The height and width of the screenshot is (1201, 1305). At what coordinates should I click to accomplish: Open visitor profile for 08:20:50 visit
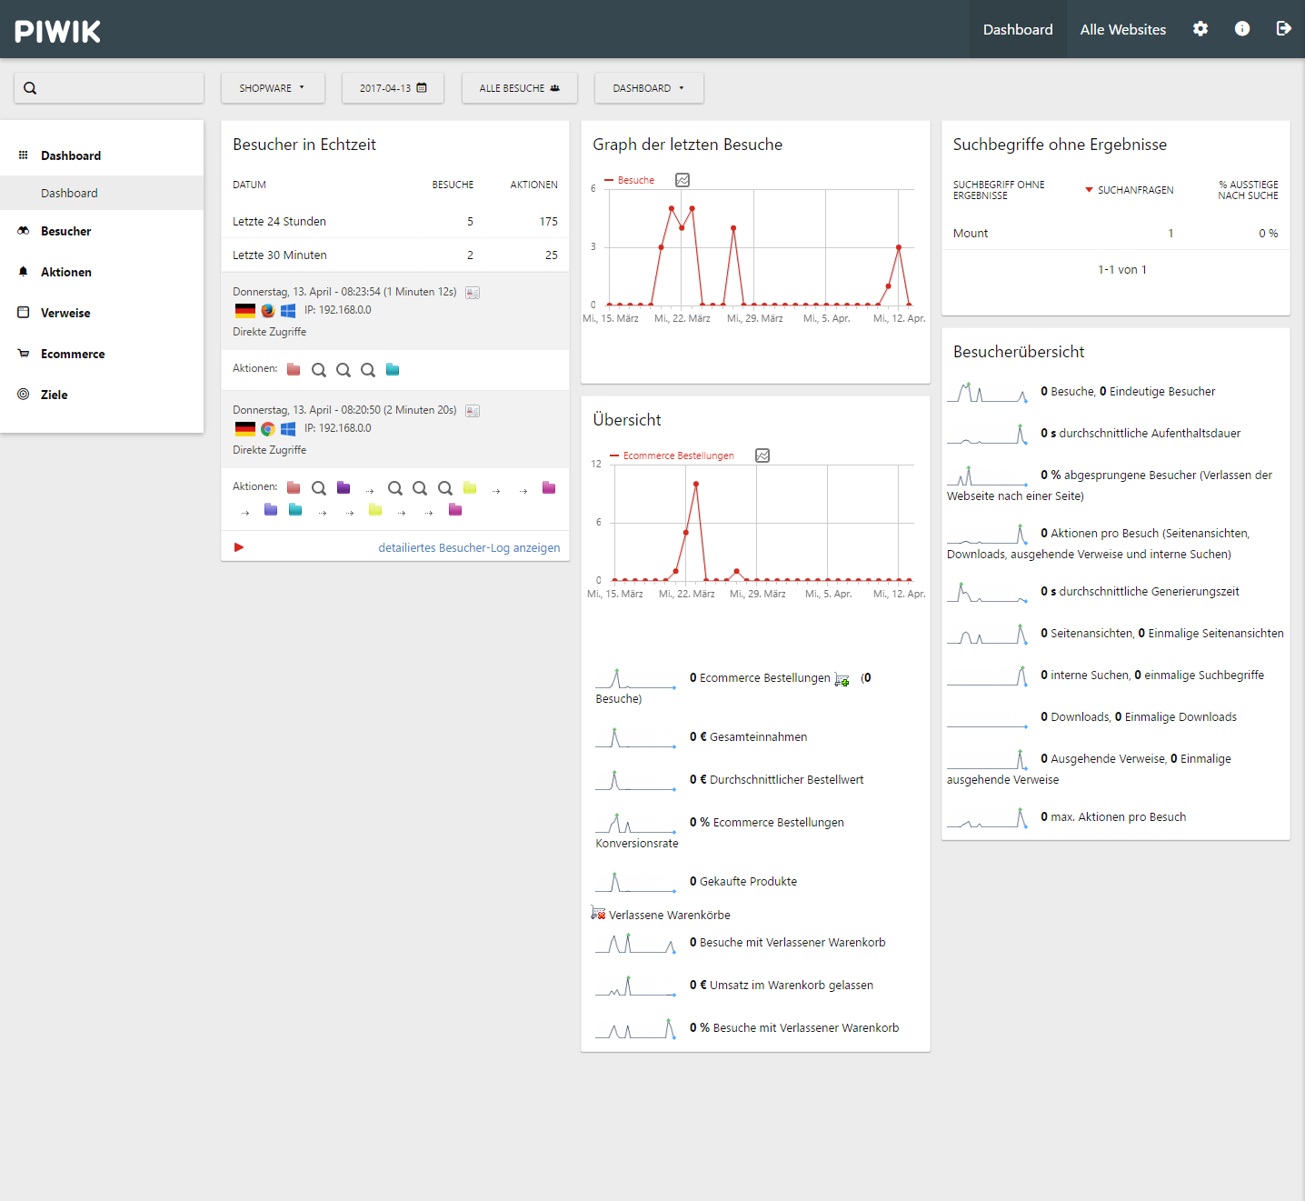(x=473, y=411)
